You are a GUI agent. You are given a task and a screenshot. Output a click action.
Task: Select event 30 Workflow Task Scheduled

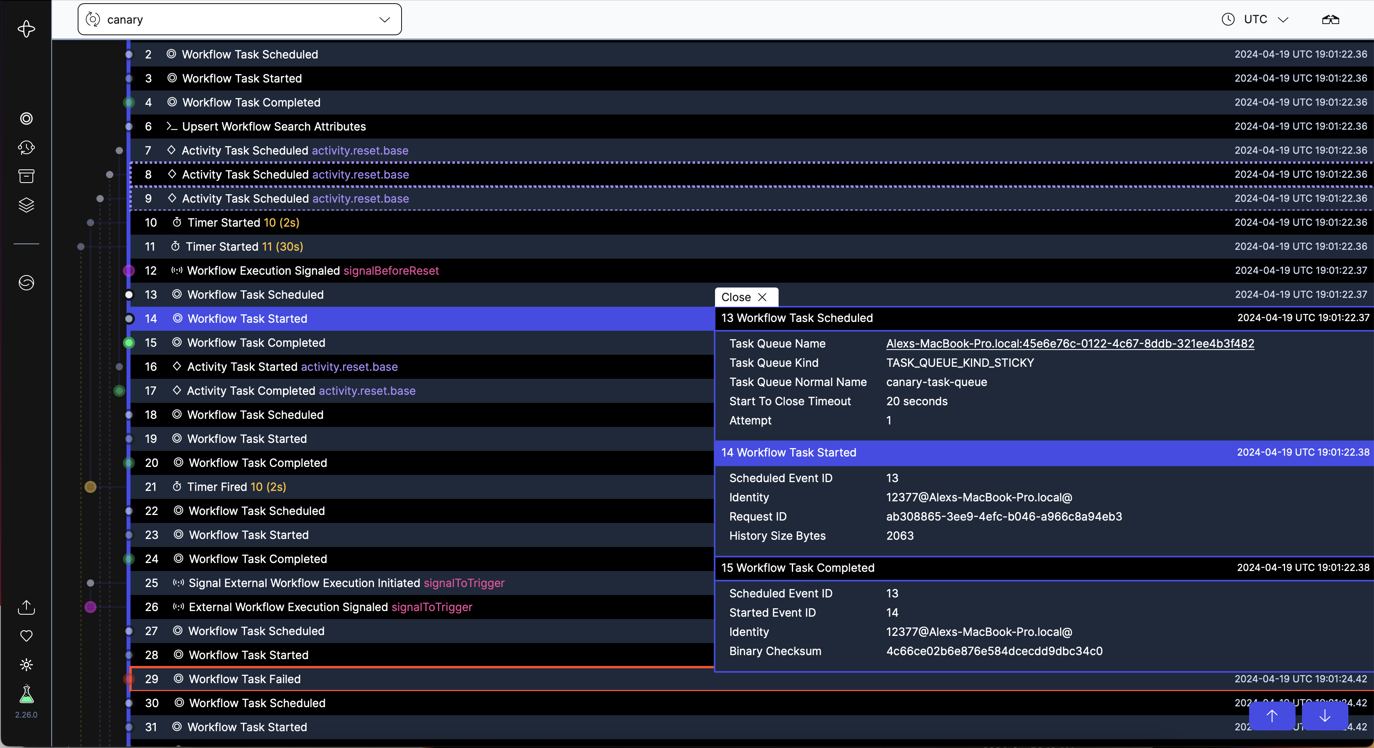click(x=751, y=703)
